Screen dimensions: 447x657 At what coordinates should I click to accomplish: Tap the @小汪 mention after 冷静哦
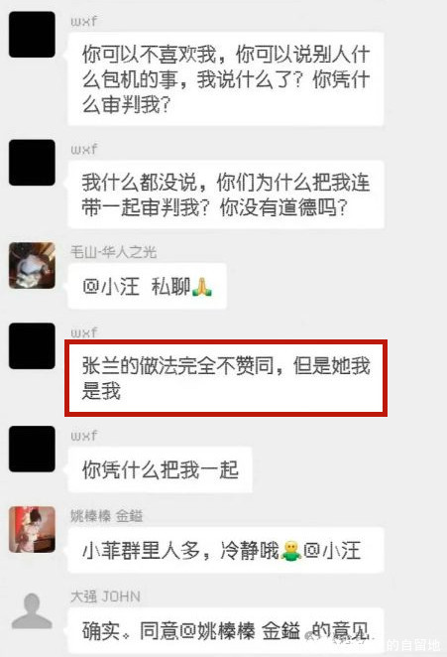coord(332,551)
